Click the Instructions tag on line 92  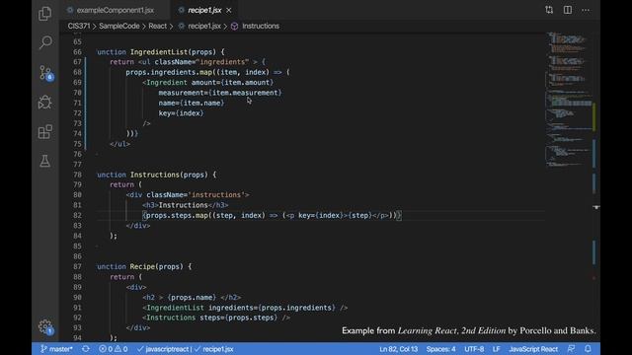point(171,318)
